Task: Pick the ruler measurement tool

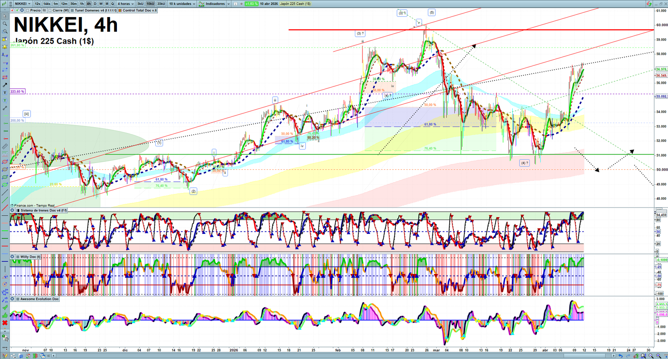Action: point(5,146)
